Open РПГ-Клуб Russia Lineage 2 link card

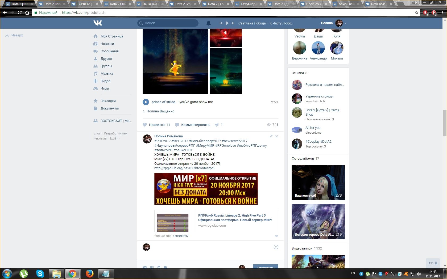pos(216,221)
